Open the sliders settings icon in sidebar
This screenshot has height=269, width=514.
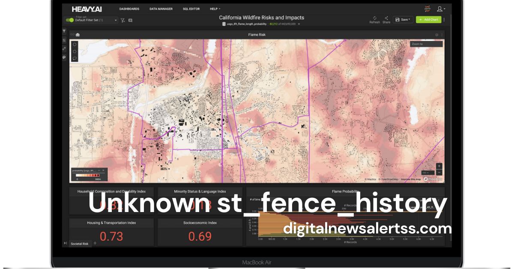point(64,40)
